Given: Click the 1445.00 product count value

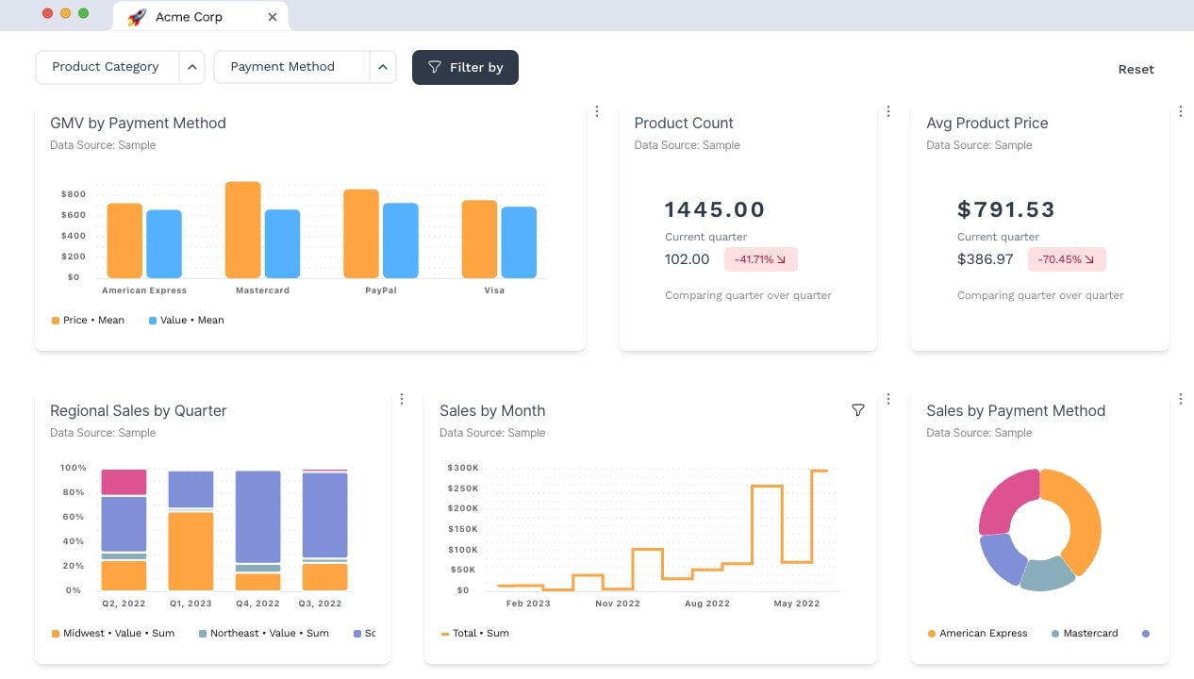Looking at the screenshot, I should pos(715,209).
